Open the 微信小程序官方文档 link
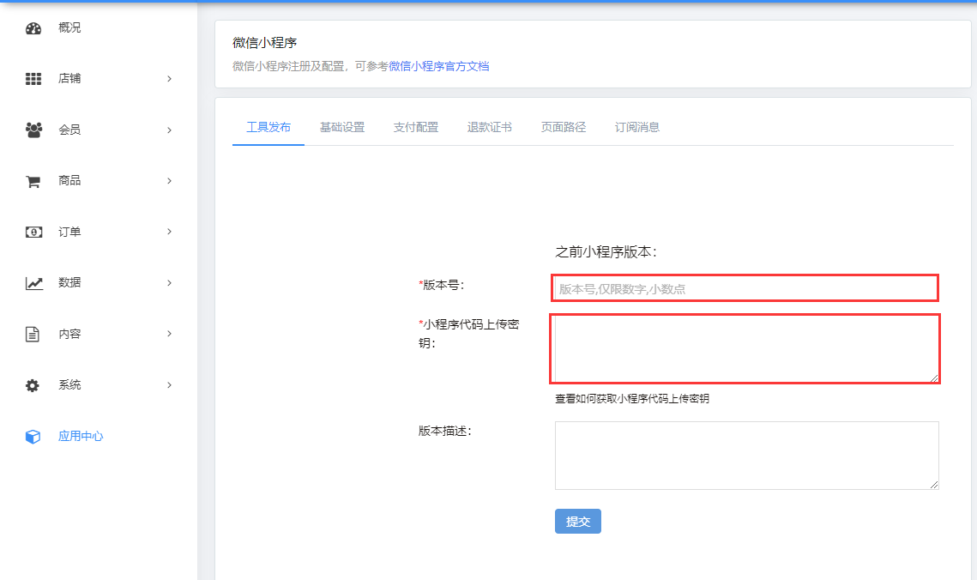The width and height of the screenshot is (977, 580). point(438,66)
